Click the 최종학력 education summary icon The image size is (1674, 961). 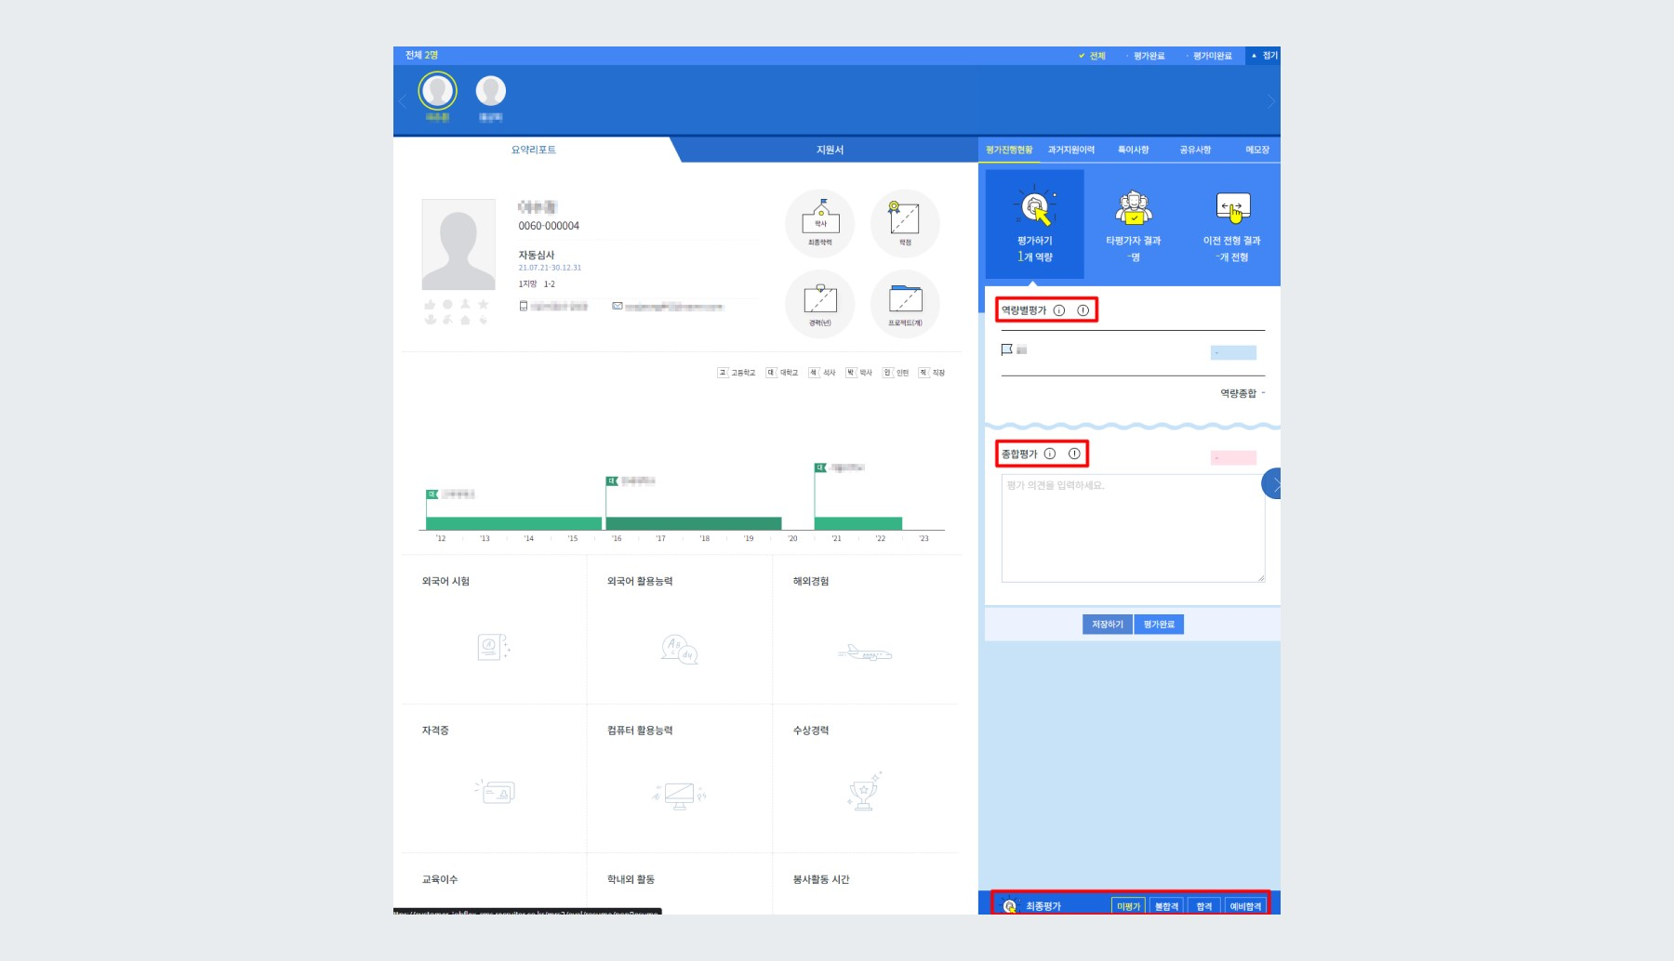click(818, 221)
